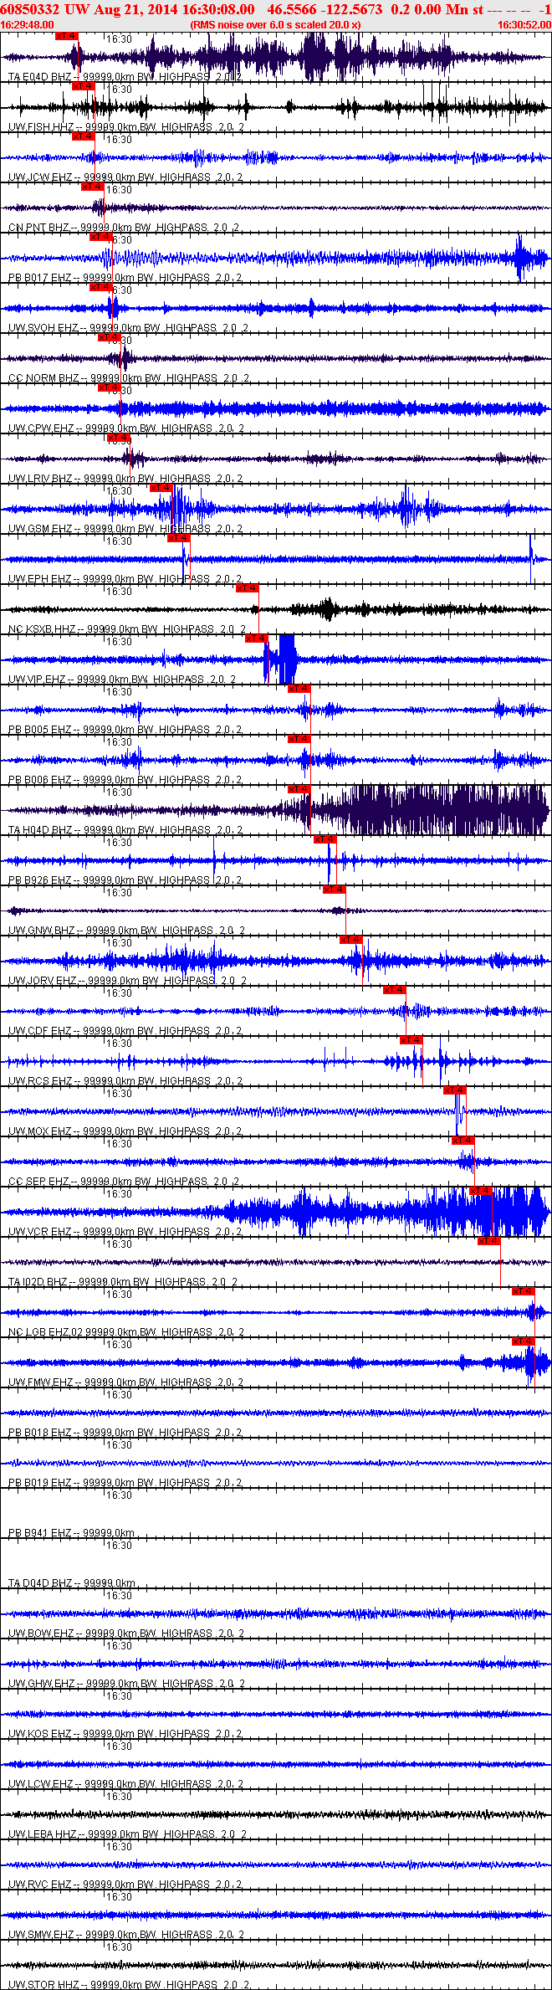Click the RMS noise scaling note

coord(276,25)
